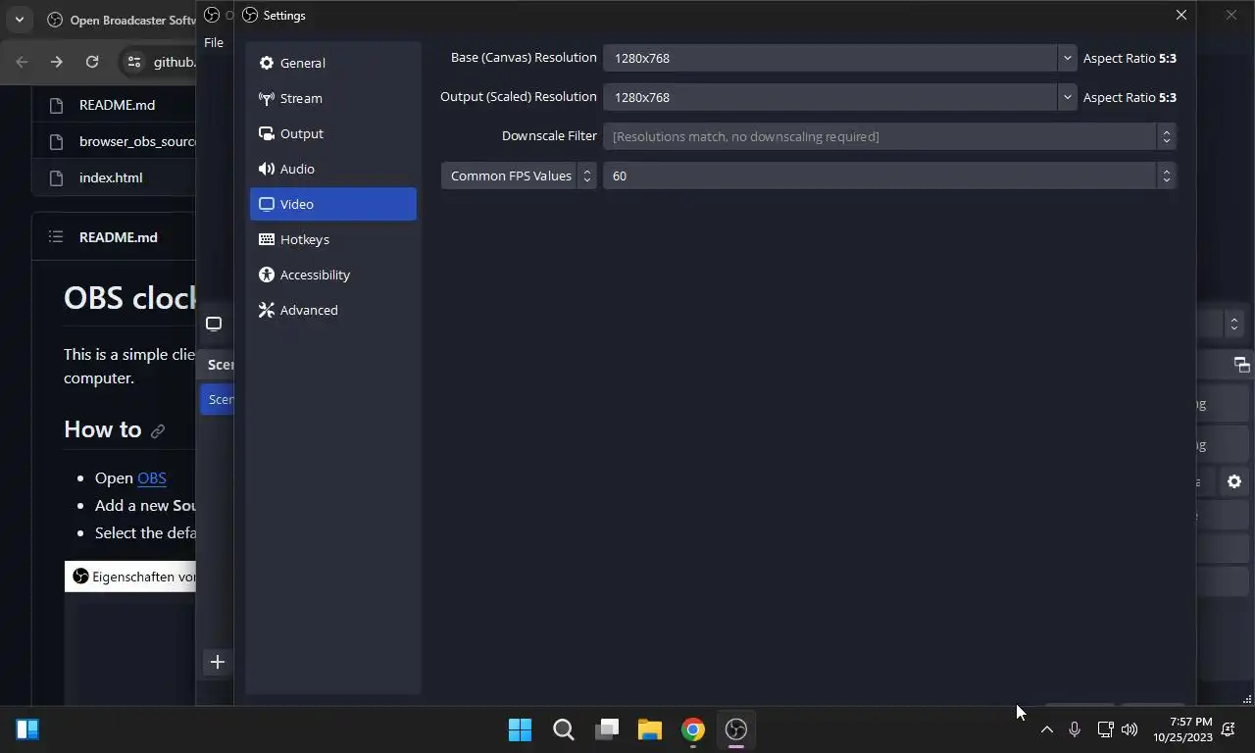Click OBS Studio taskbar icon
The height and width of the screenshot is (753, 1255).
click(x=736, y=729)
